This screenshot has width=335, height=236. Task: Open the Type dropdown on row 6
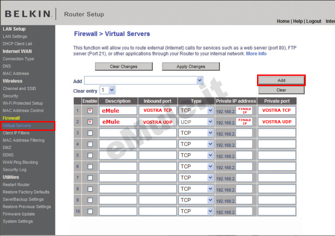click(196, 166)
